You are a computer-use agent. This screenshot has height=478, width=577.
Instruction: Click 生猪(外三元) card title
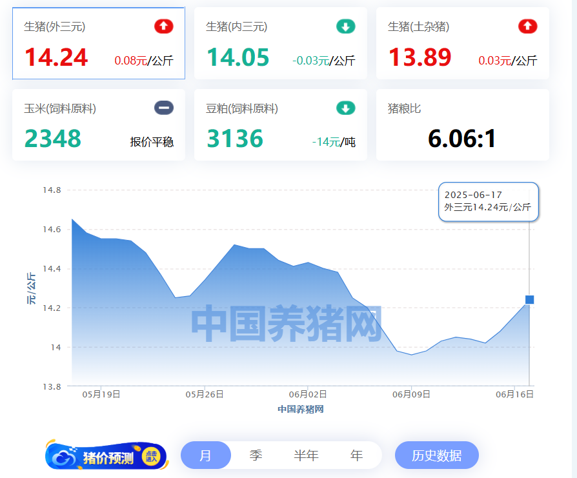[54, 27]
